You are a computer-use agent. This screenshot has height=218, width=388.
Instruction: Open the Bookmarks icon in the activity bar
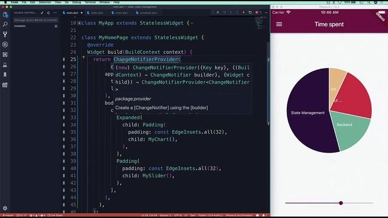[5, 74]
